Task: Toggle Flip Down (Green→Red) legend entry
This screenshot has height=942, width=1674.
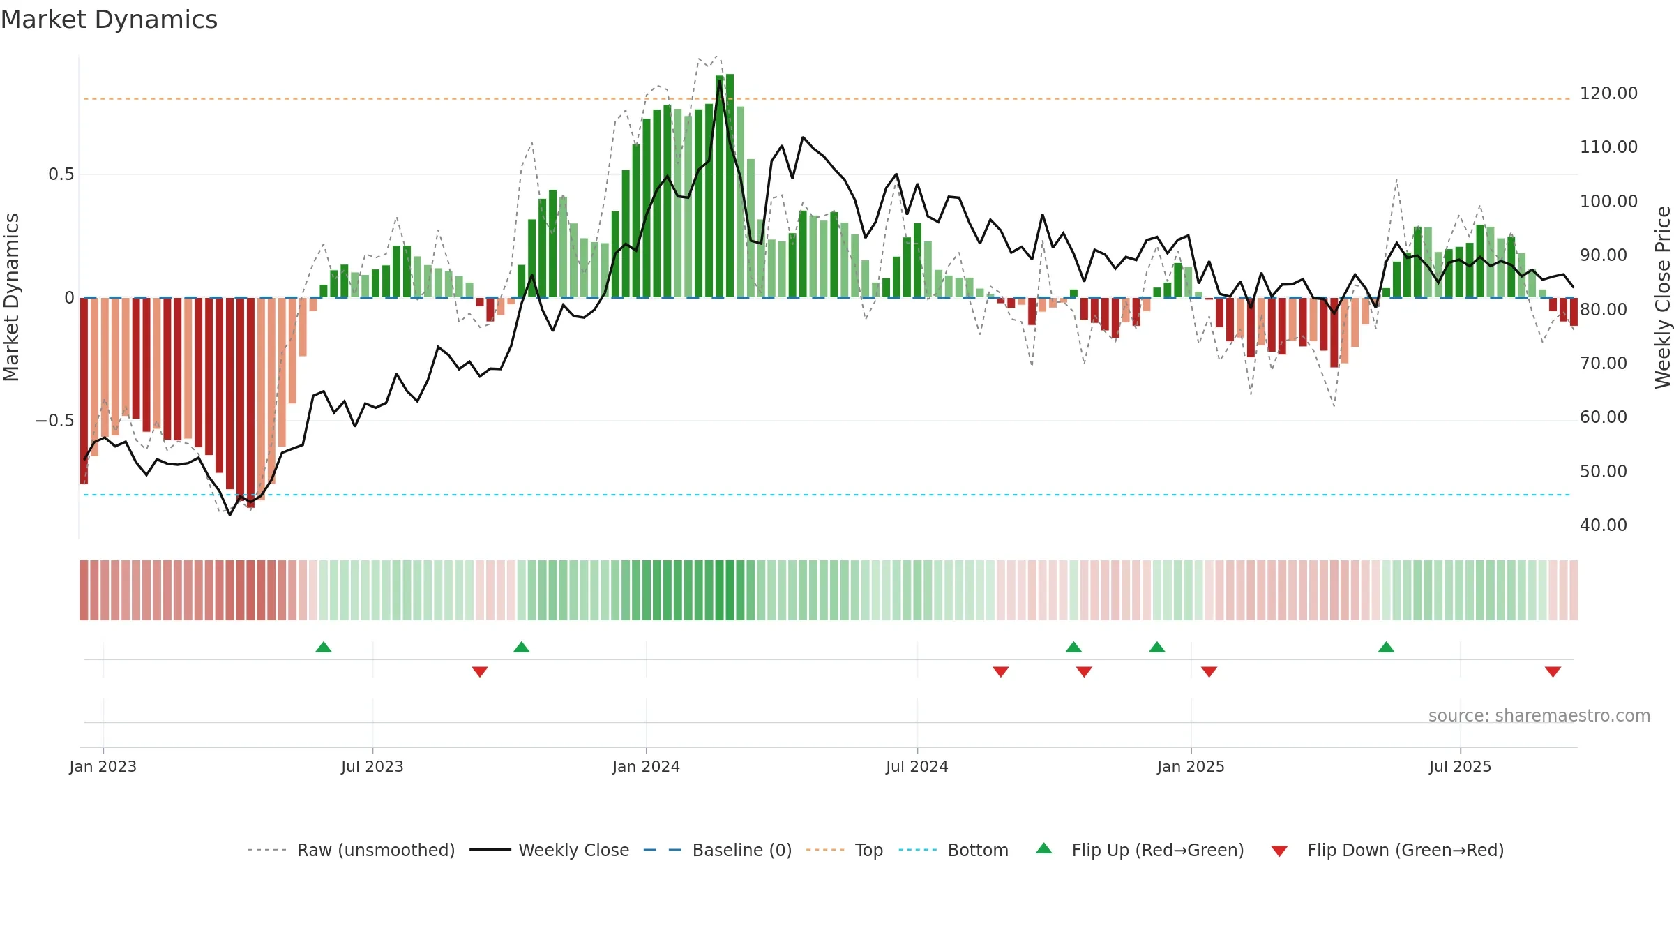Action: 1387,850
